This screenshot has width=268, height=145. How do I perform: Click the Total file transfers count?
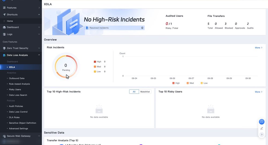[x=208, y=24]
